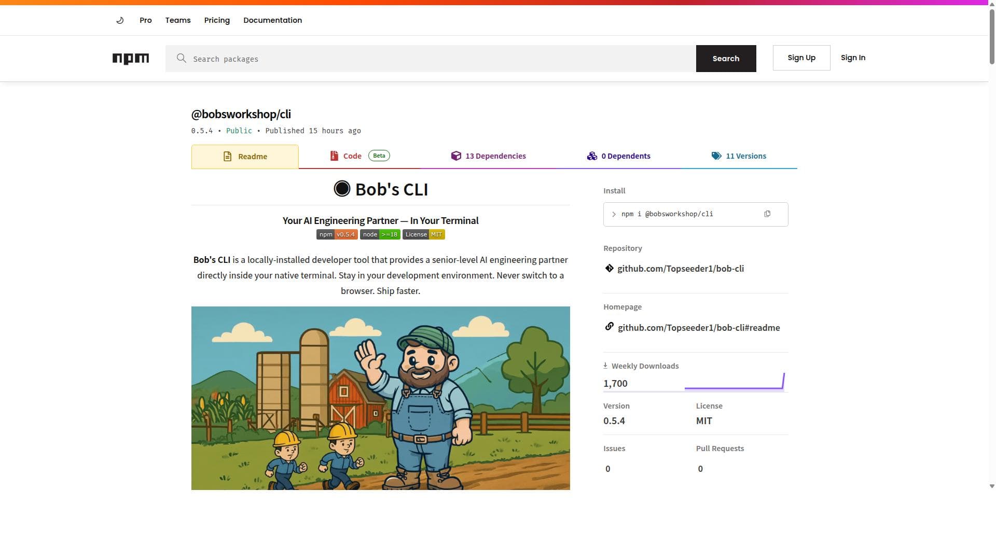The height and width of the screenshot is (560, 996).
Task: Click the License MIT badge
Action: [x=424, y=234]
